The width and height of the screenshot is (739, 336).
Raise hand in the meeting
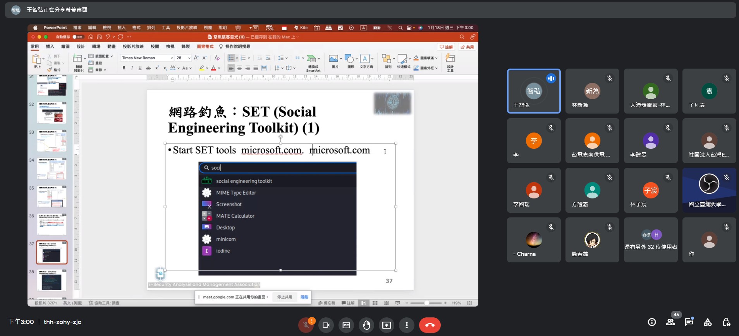tap(366, 325)
